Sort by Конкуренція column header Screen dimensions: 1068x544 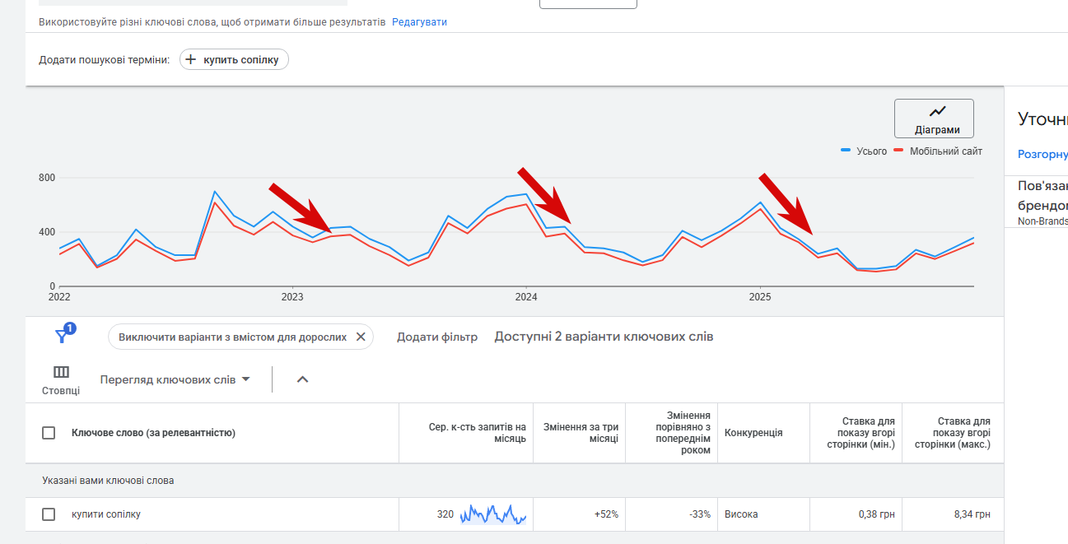tap(753, 433)
